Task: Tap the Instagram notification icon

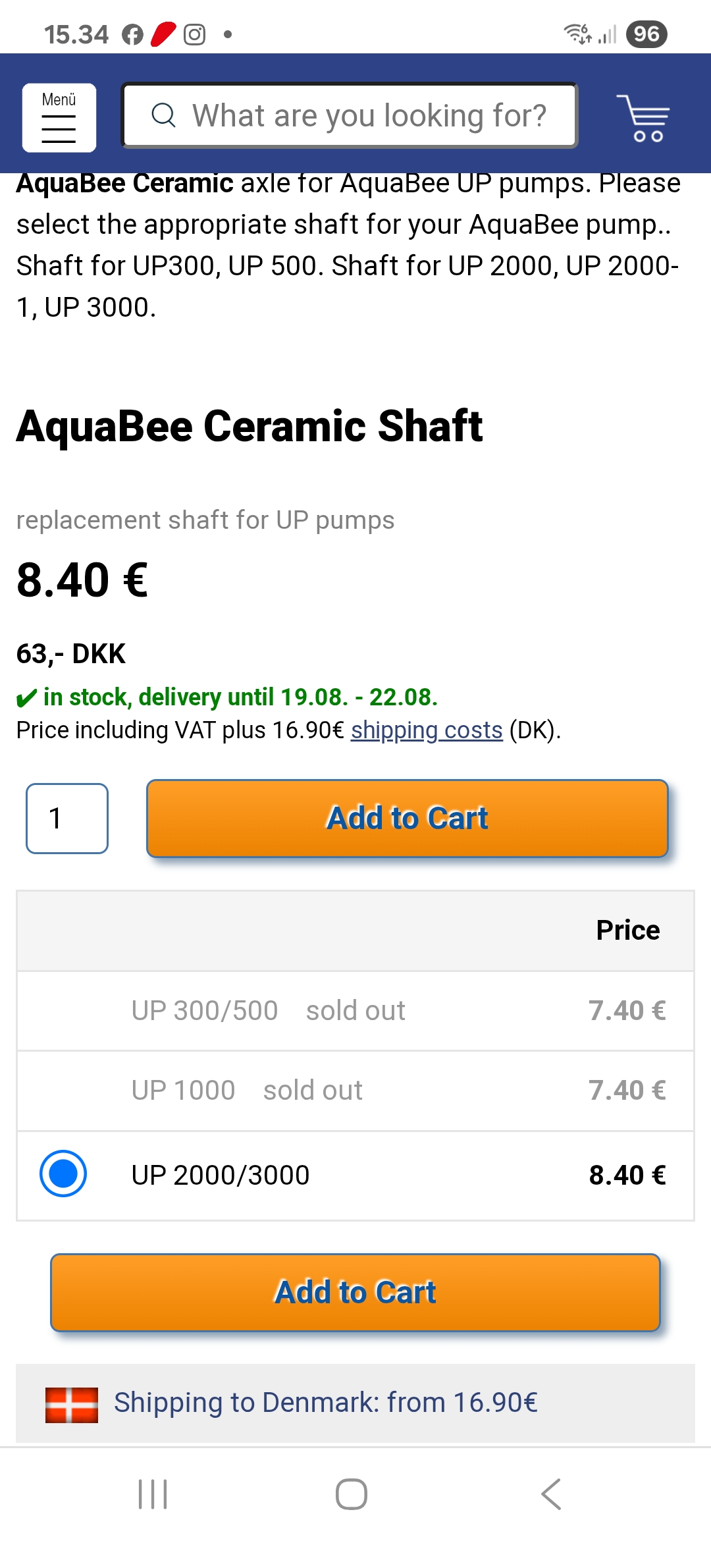Action: tap(194, 34)
